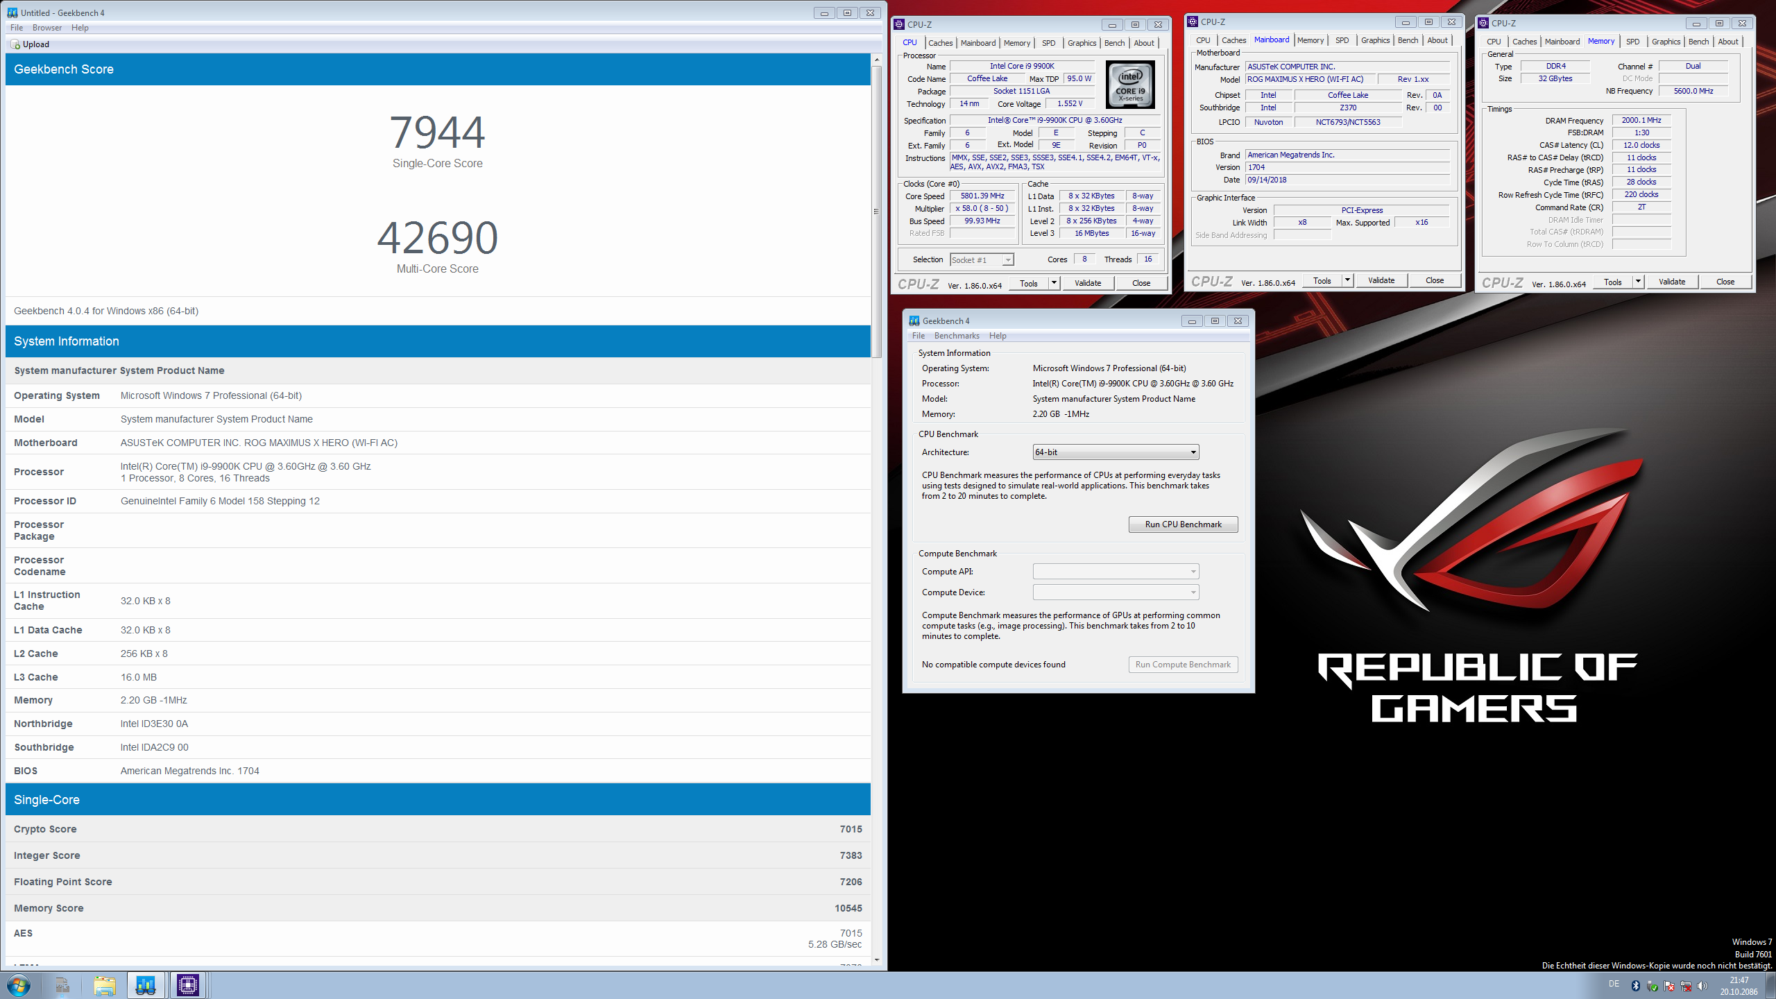Open Windows Explorer from the taskbar
The width and height of the screenshot is (1776, 999).
coord(105,985)
